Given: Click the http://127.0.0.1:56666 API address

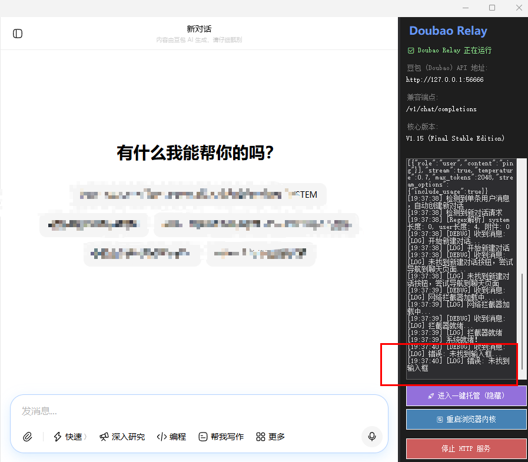Looking at the screenshot, I should click(x=444, y=79).
